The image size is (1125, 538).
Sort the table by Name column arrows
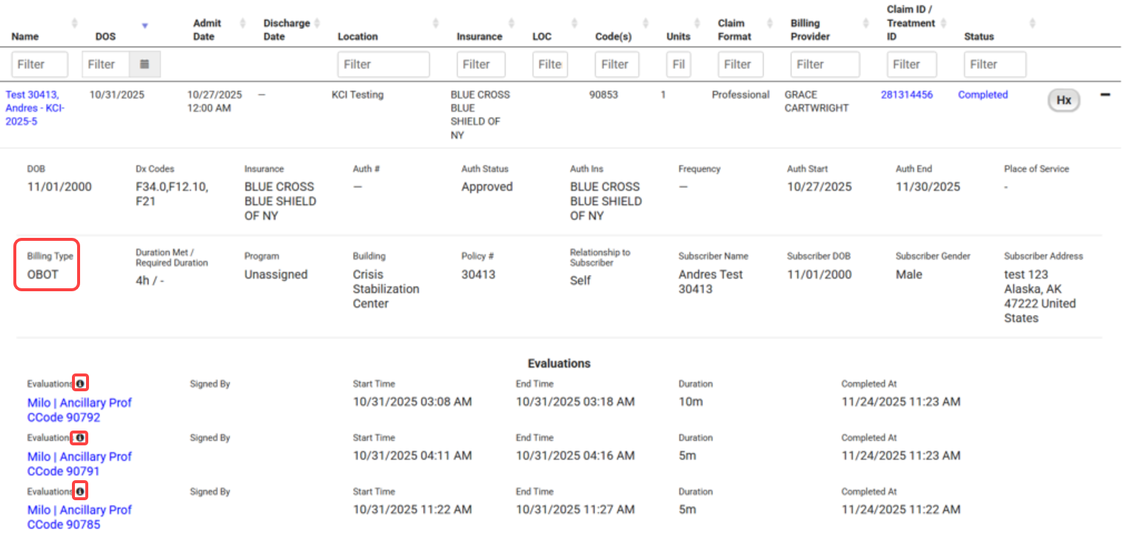(x=74, y=24)
